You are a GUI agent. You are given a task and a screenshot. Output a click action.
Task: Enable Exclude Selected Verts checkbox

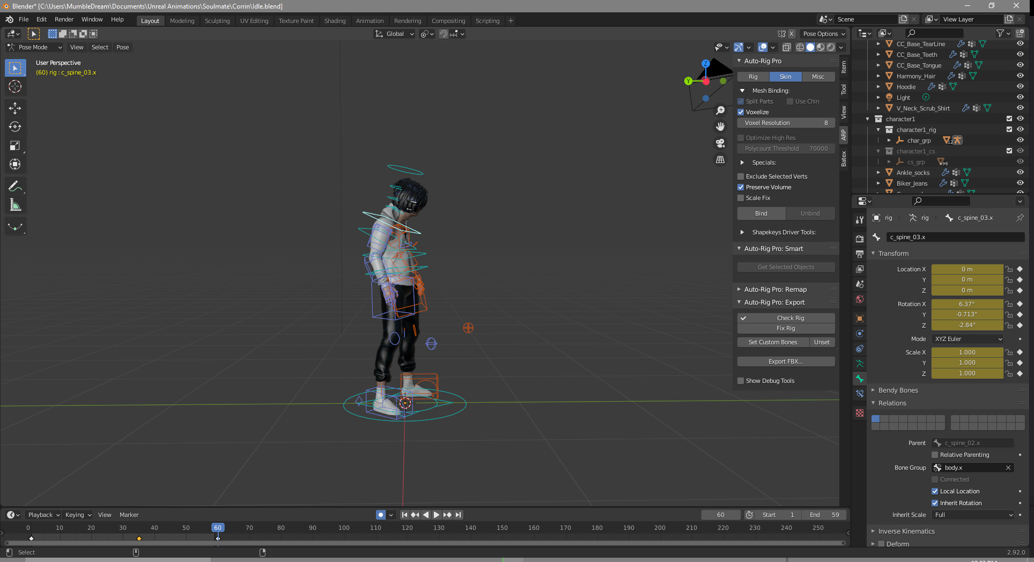click(741, 176)
